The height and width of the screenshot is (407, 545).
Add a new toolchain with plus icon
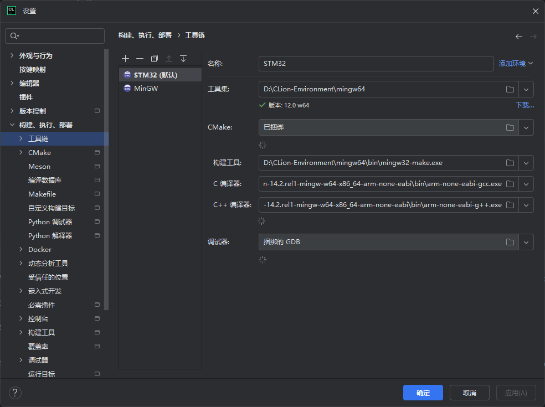[x=126, y=58]
